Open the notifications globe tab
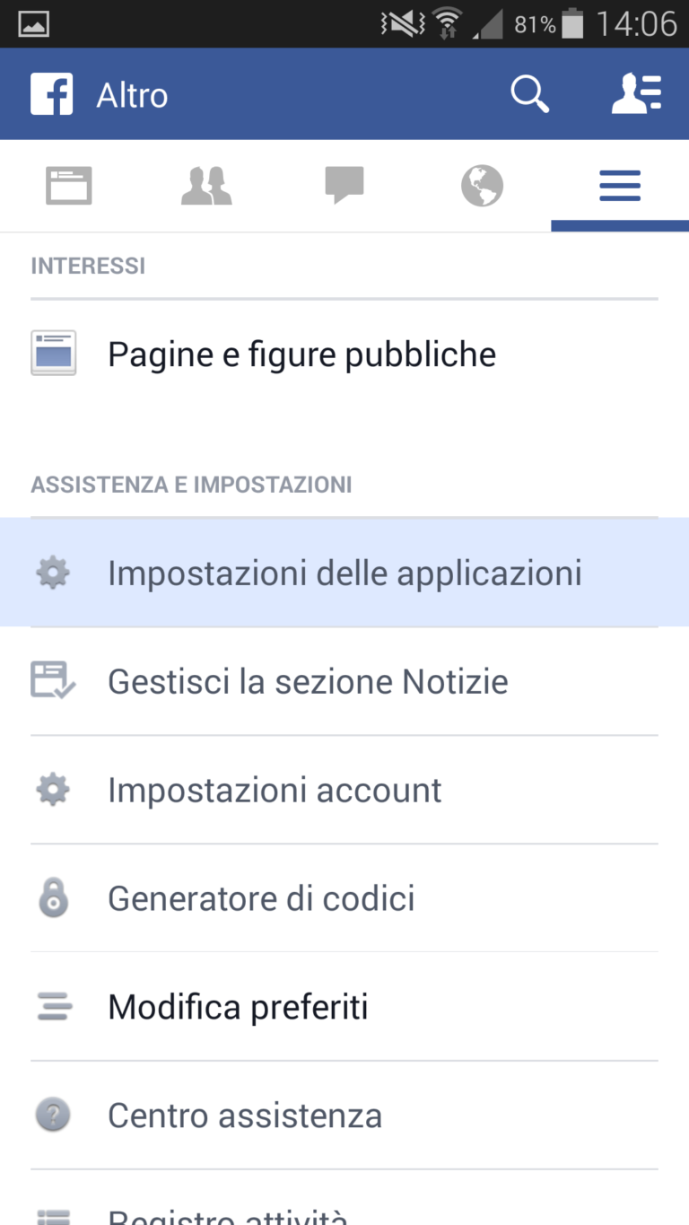The width and height of the screenshot is (689, 1225). pos(482,186)
